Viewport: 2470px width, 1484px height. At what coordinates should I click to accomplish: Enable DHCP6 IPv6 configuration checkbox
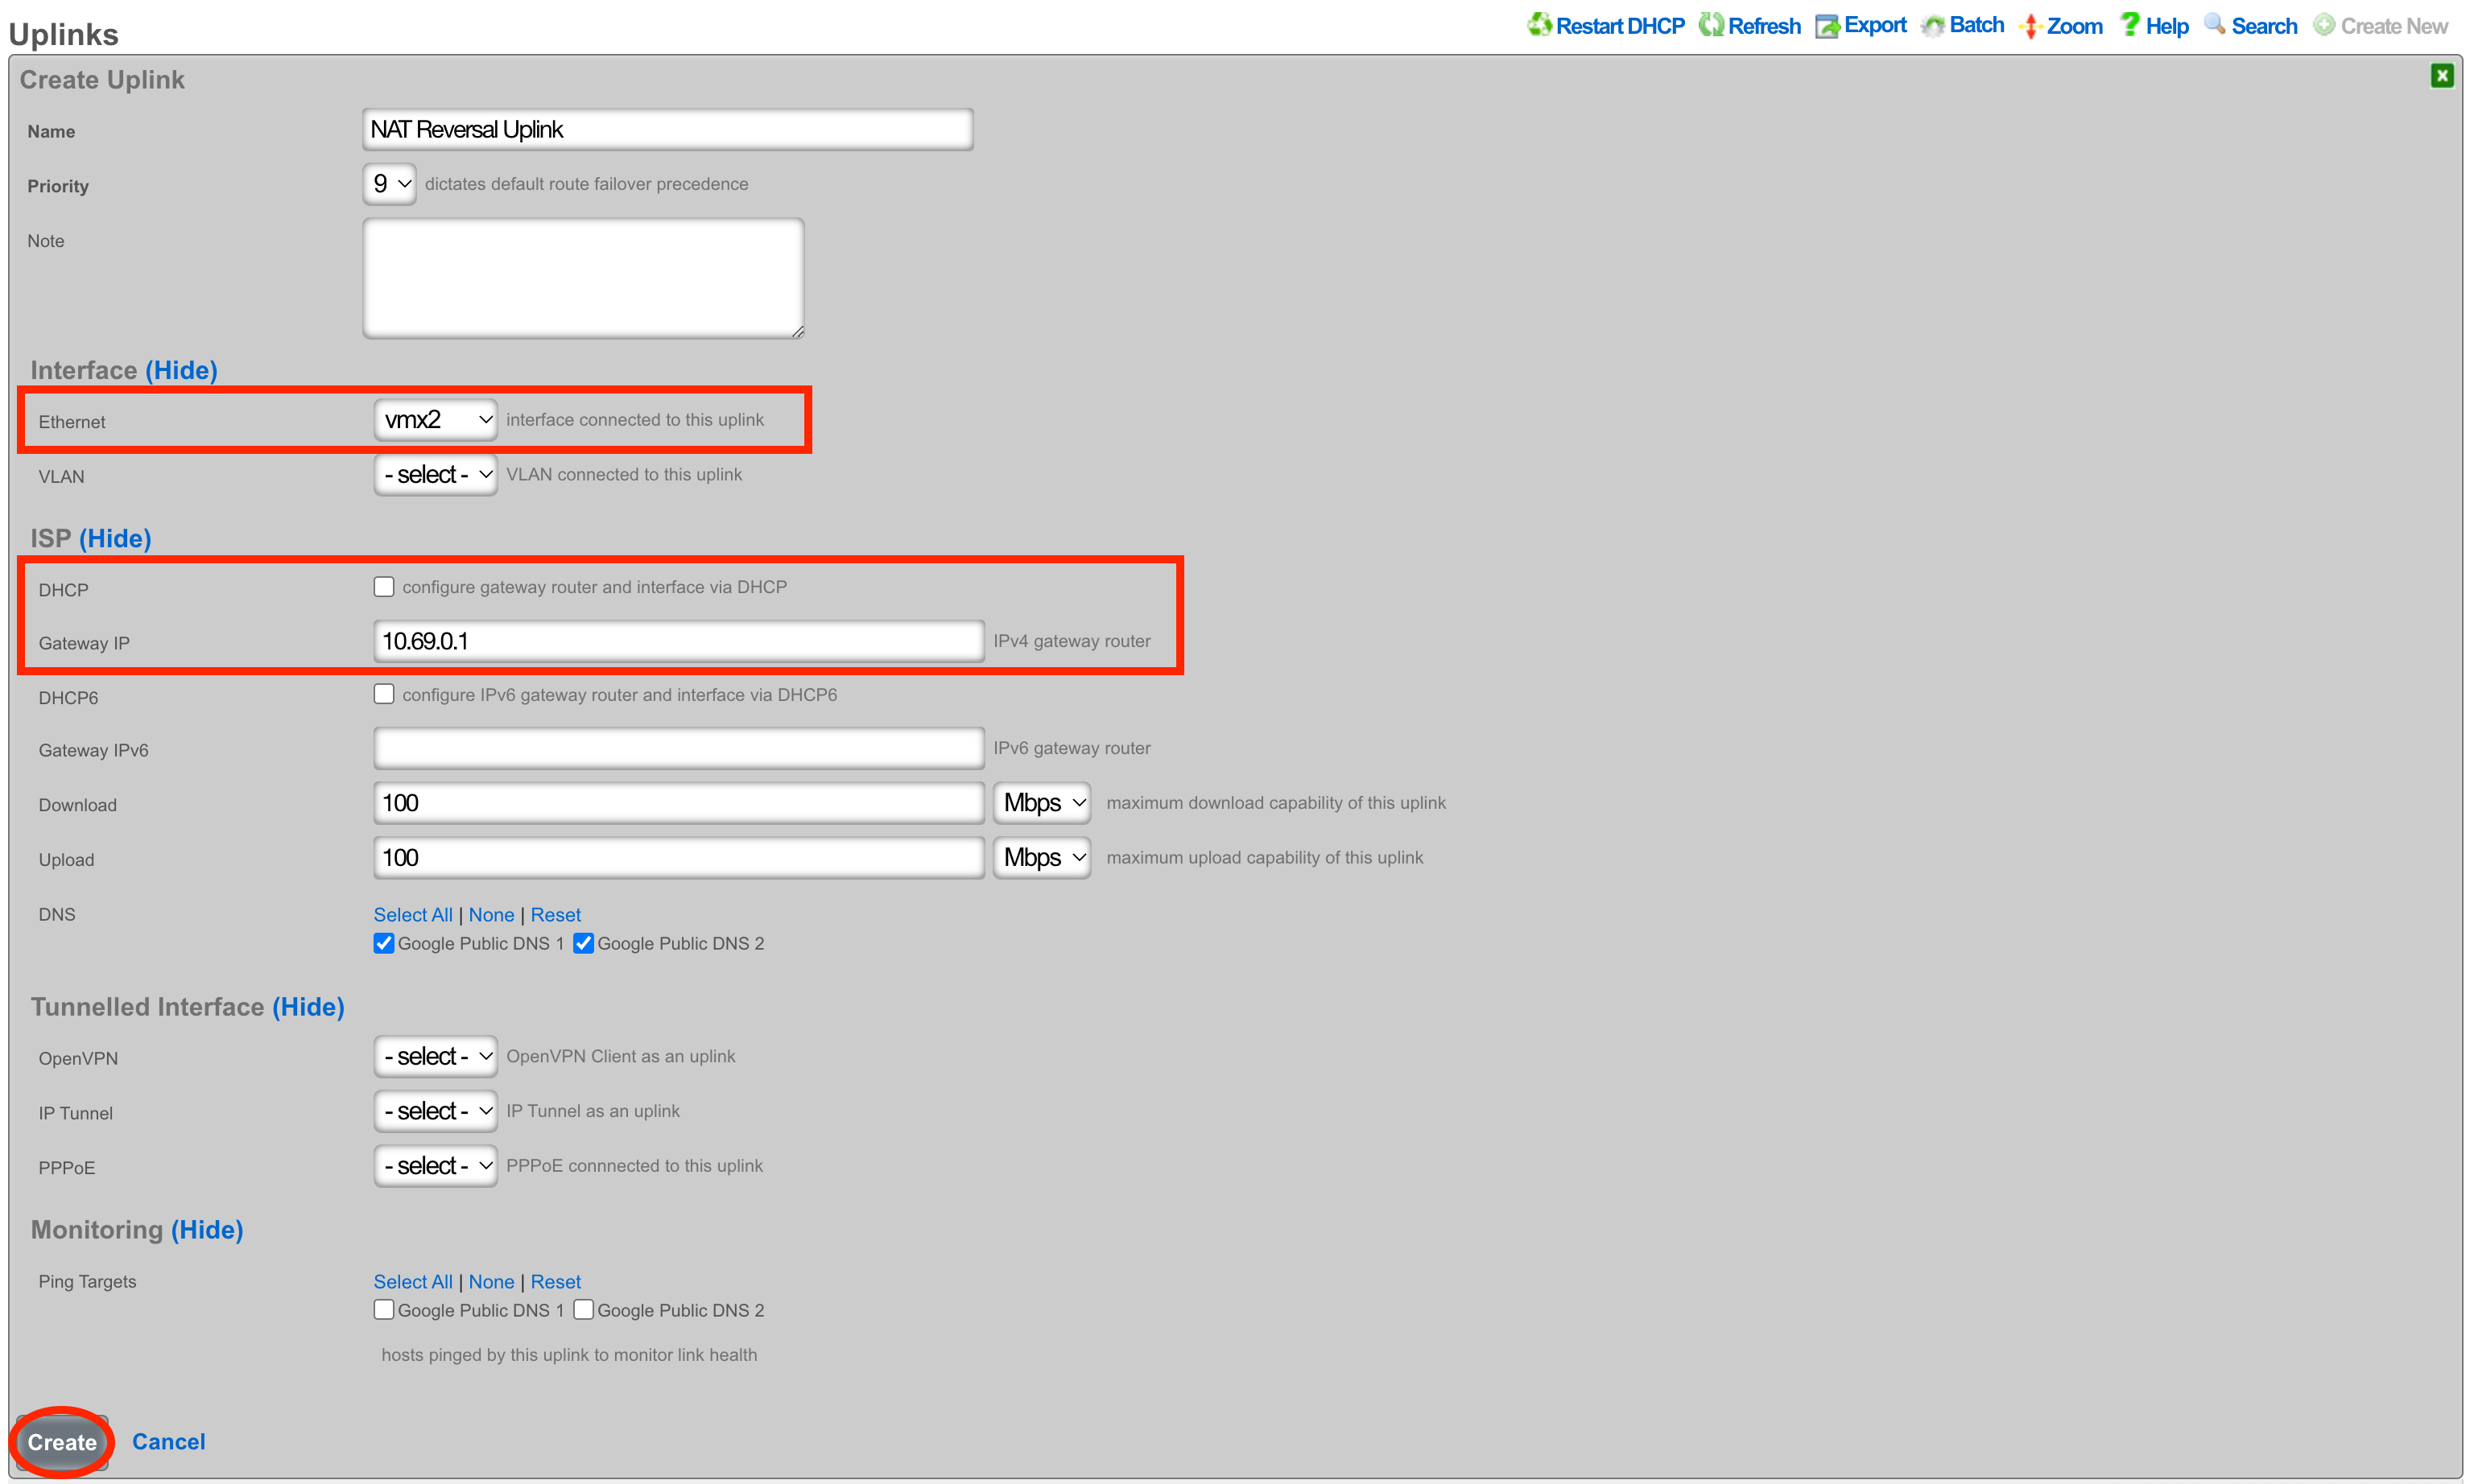tap(384, 694)
